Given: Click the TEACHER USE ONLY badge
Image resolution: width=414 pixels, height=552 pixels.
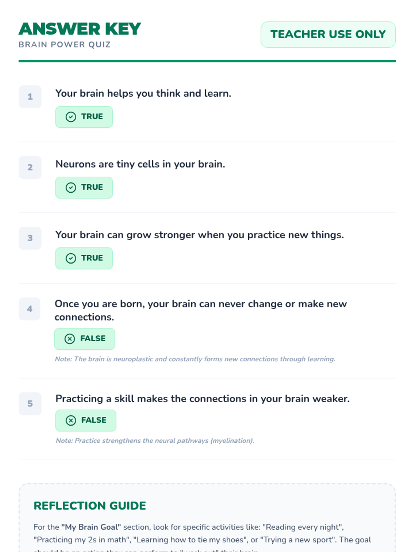Looking at the screenshot, I should pos(328,34).
